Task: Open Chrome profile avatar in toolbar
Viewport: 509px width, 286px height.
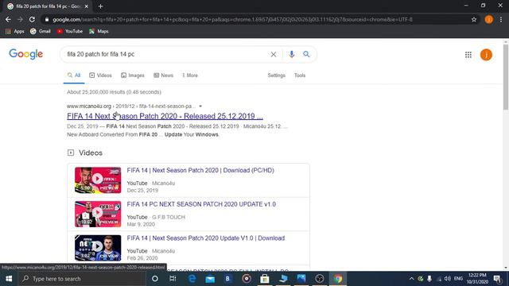Action: coord(488,19)
